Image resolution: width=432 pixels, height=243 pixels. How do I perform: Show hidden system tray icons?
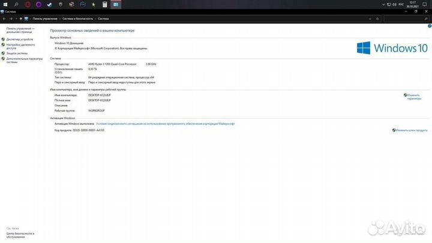[383, 4]
